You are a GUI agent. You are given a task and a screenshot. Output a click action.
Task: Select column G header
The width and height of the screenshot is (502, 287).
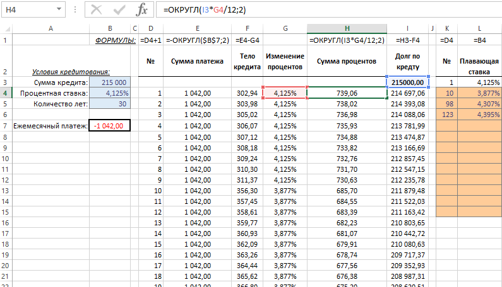click(x=285, y=29)
